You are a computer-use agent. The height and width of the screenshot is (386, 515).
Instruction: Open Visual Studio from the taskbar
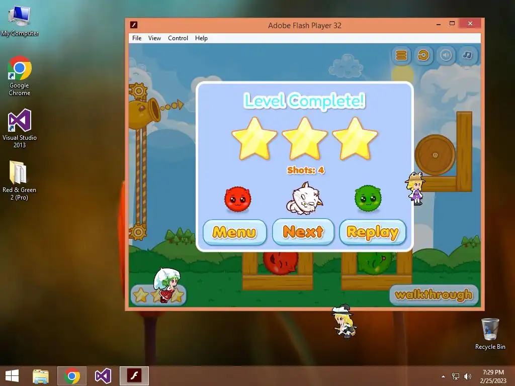(x=103, y=376)
